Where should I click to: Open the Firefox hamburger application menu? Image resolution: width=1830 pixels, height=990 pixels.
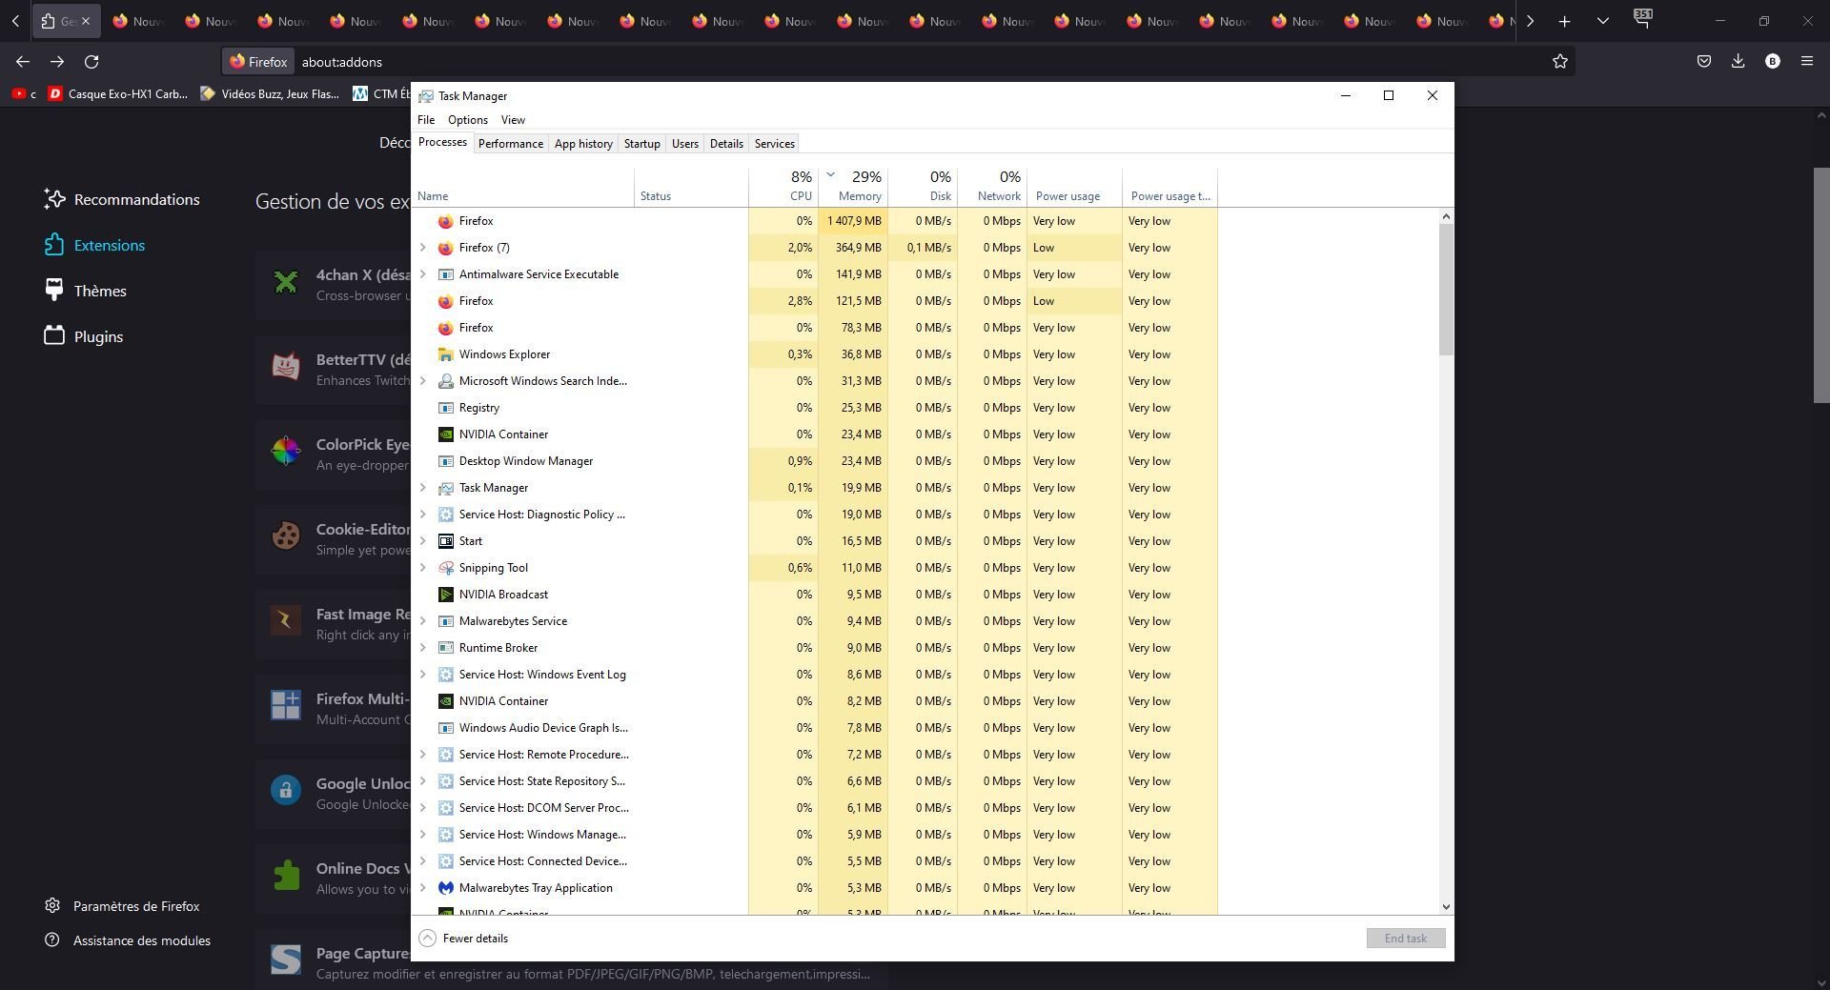[1806, 62]
